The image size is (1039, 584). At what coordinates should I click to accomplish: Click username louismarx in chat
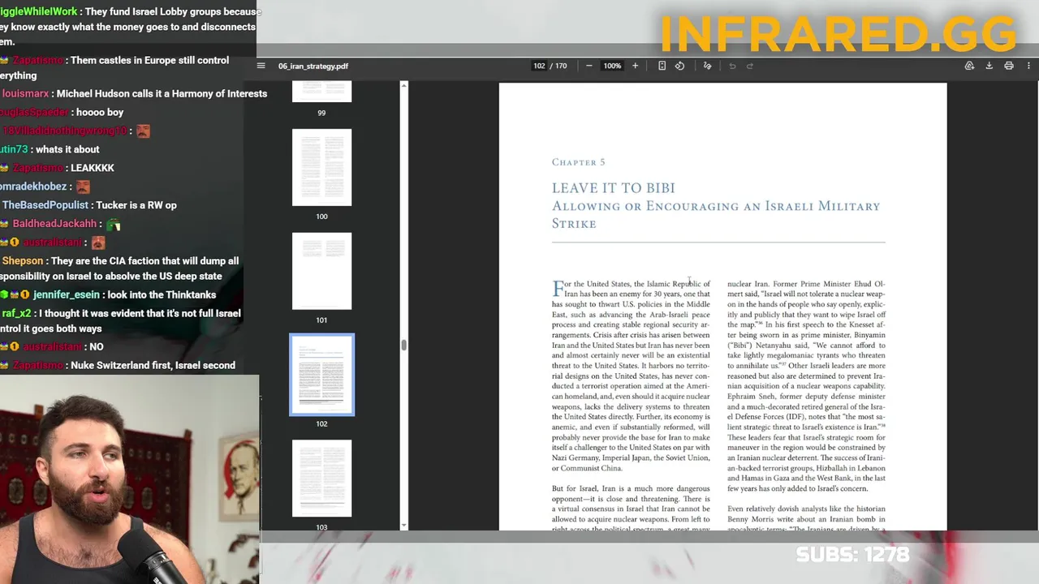[26, 93]
